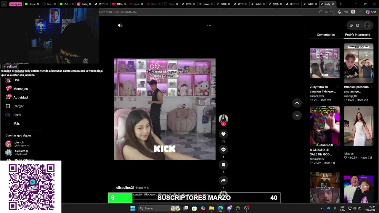The image size is (379, 213).
Task: Open the browser extensions icon
Action: pyautogui.click(x=339, y=12)
